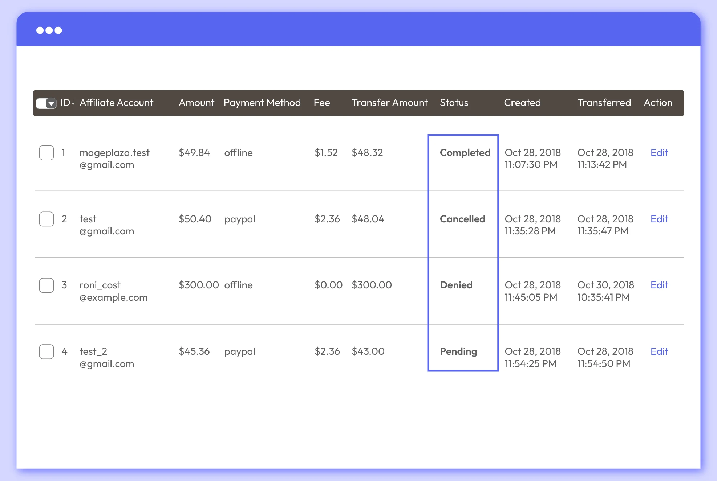
Task: Click the Payment Method header
Action: tap(262, 103)
